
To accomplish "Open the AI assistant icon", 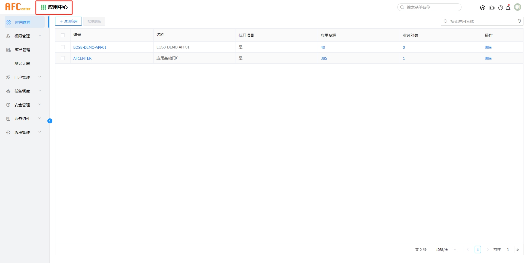I will [482, 8].
